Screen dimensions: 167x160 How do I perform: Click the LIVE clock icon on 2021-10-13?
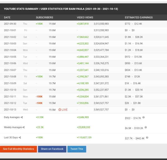[60, 110]
